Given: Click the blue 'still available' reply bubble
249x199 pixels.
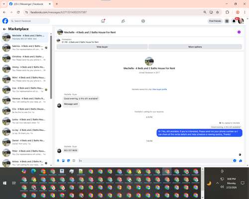Looking at the screenshot, I should [x=199, y=133].
